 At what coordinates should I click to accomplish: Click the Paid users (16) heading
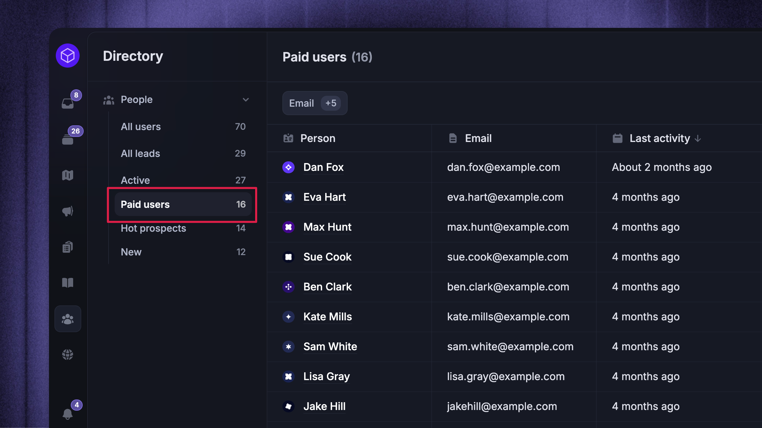pyautogui.click(x=328, y=57)
